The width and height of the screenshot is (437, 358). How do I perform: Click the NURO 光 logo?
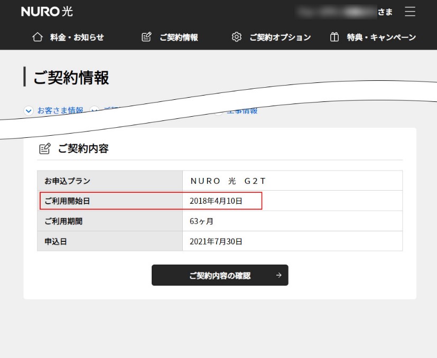pos(47,12)
